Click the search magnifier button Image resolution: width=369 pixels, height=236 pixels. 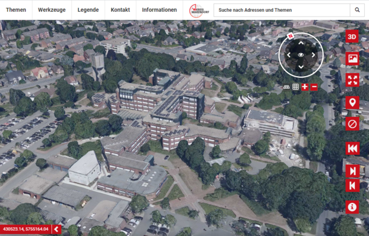[x=357, y=10]
